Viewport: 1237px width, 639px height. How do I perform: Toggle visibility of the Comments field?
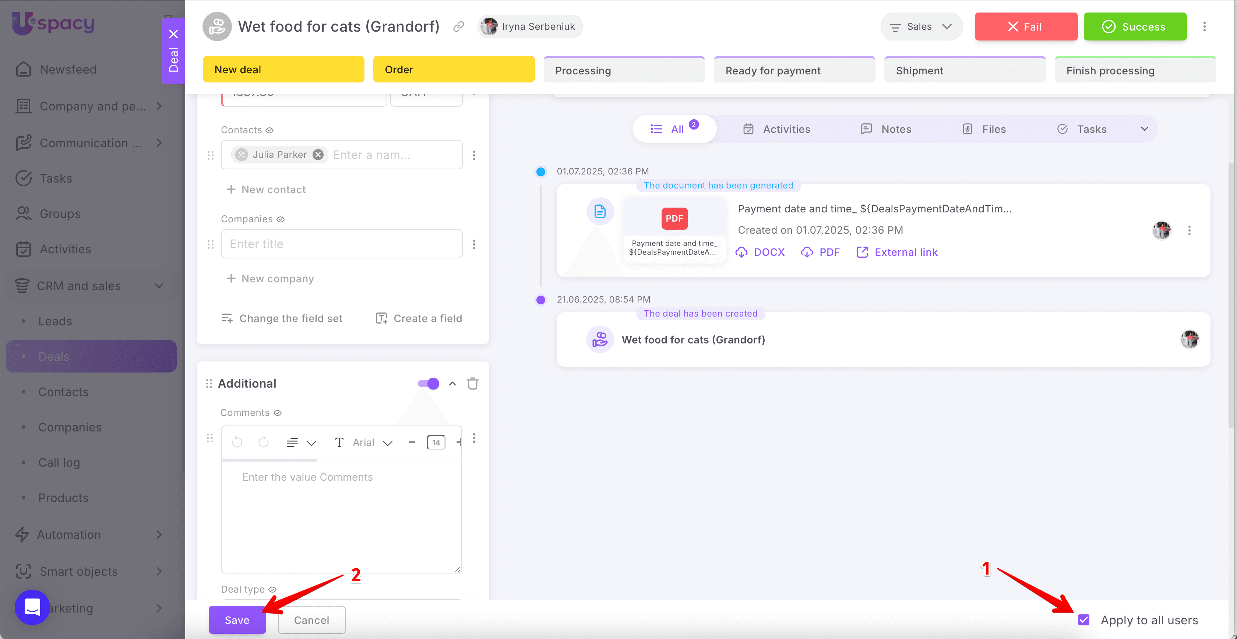pos(278,412)
